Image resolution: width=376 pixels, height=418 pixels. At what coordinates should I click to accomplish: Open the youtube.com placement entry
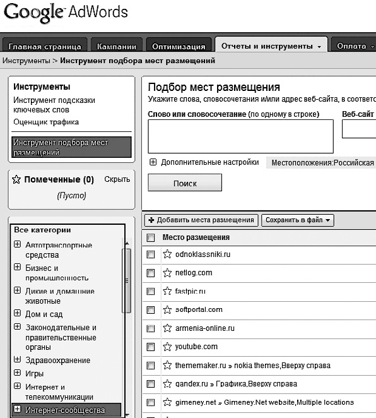(x=196, y=347)
